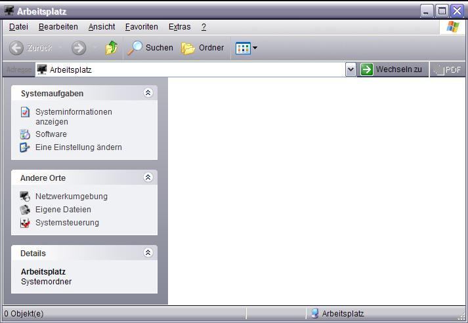Open the Software link
The image size is (468, 323).
click(51, 134)
